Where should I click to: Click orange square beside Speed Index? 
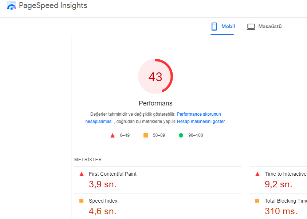tap(82, 201)
